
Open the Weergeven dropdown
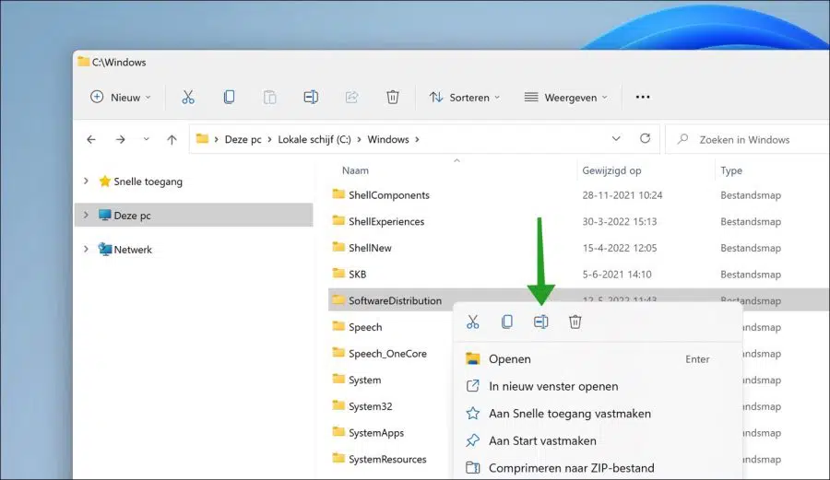tap(566, 98)
